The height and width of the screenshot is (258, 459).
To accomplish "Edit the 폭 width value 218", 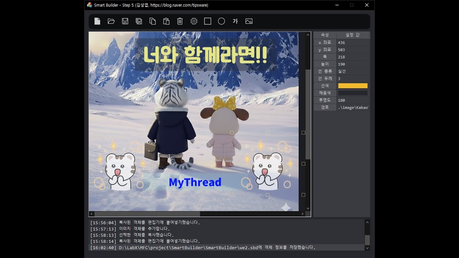I will (x=353, y=57).
